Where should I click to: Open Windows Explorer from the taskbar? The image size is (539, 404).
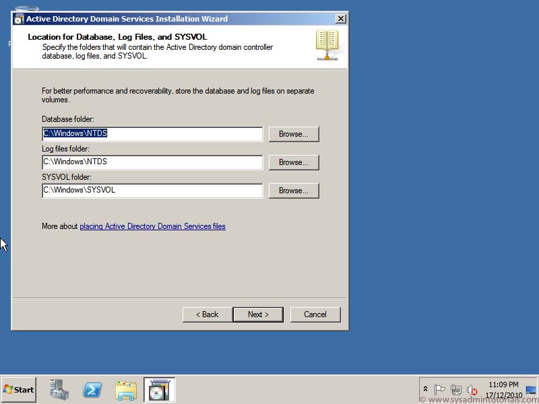tap(126, 389)
